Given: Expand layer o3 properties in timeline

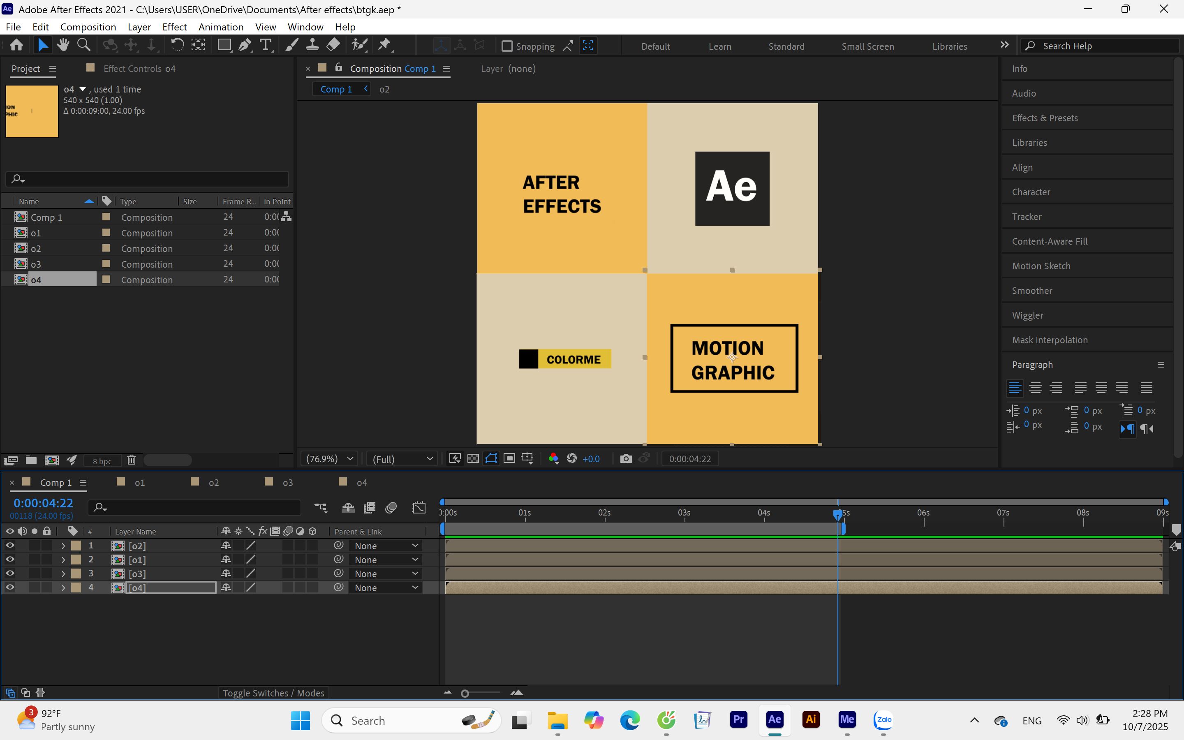Looking at the screenshot, I should coord(63,573).
